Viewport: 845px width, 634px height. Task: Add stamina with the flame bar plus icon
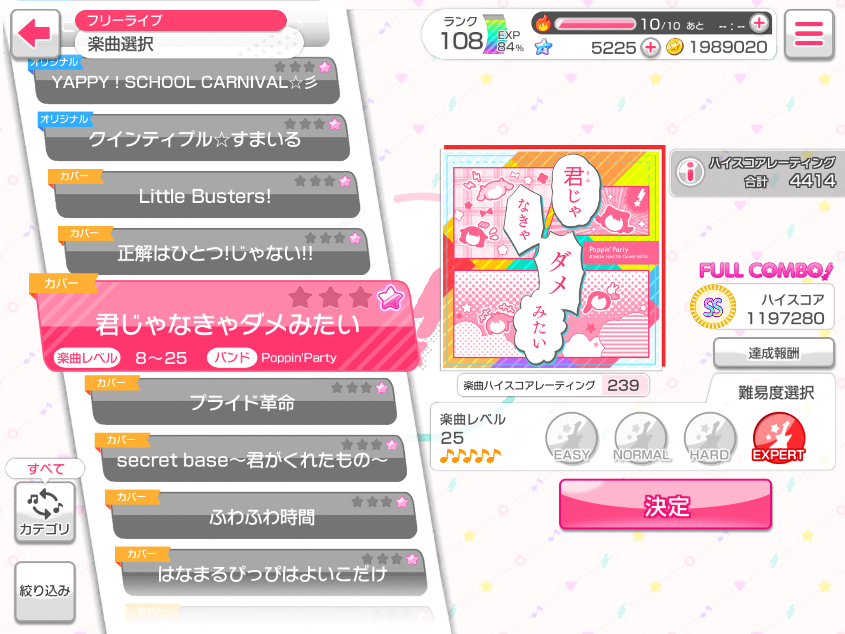759,23
